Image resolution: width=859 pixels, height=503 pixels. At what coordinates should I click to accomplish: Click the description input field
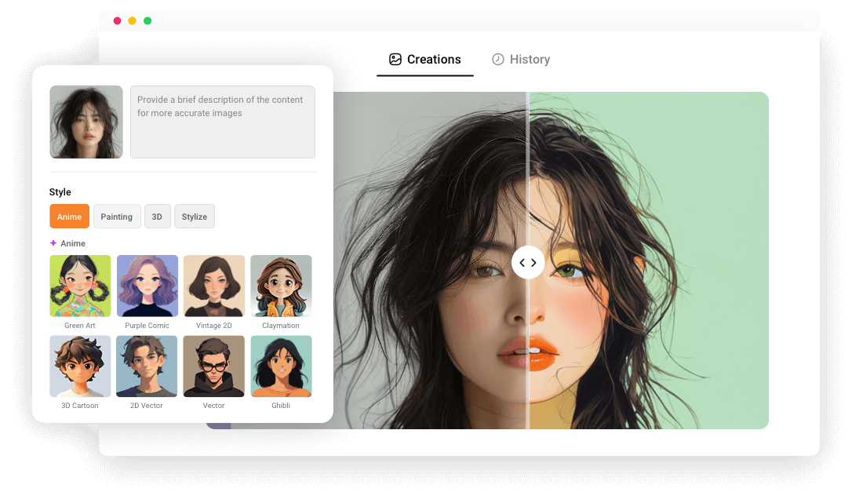(223, 122)
